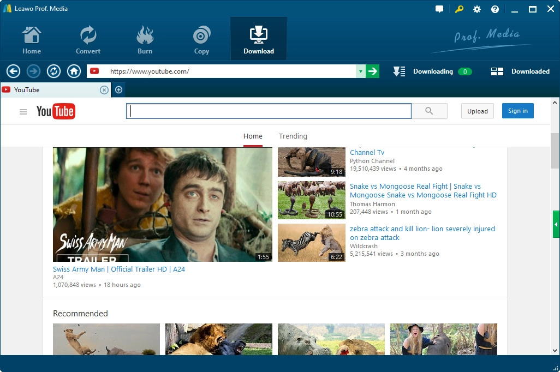The image size is (560, 372).
Task: Open the YouTube hamburger guide menu
Action: [x=23, y=112]
